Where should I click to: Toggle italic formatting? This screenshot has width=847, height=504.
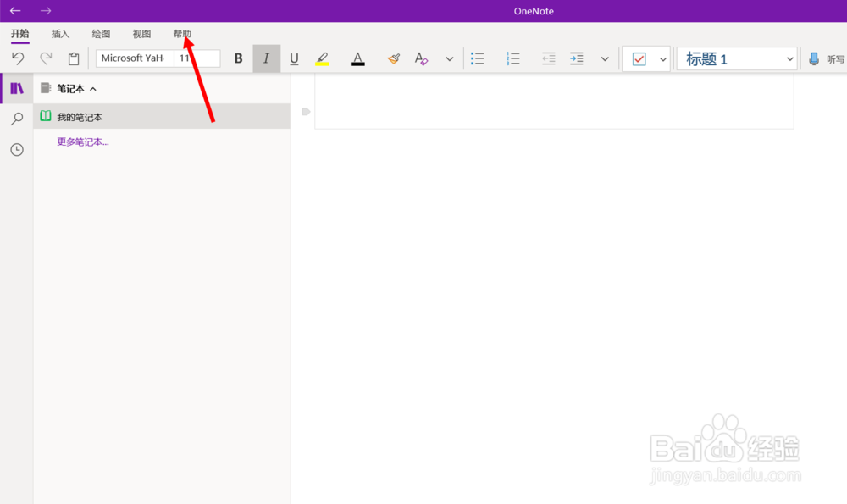tap(266, 58)
